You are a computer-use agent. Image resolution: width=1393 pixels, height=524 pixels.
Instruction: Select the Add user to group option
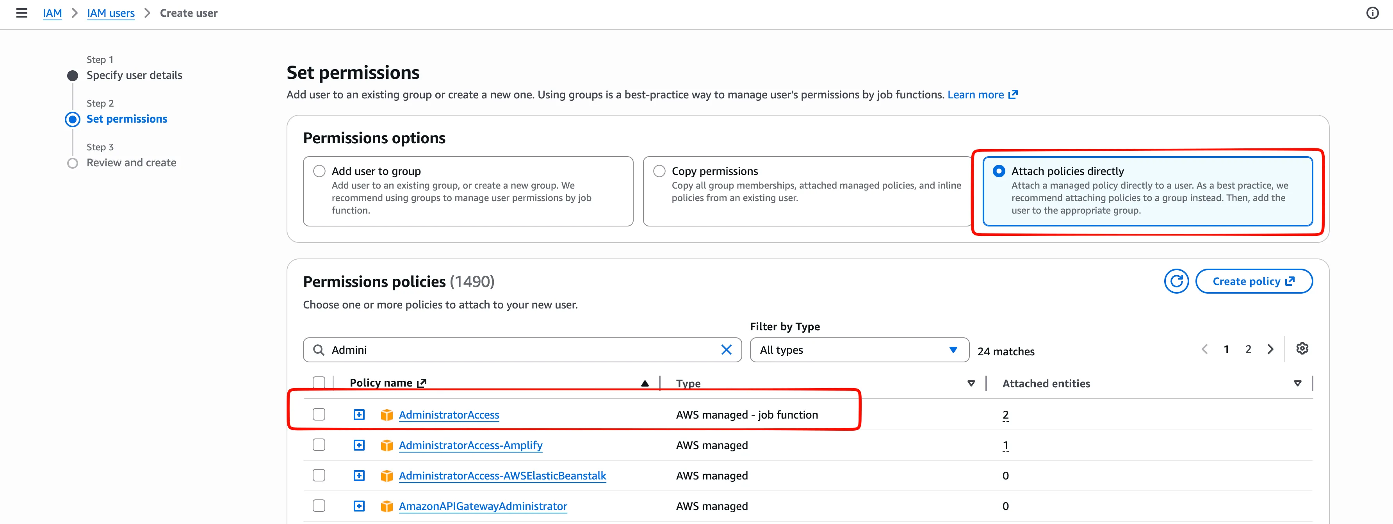point(320,171)
